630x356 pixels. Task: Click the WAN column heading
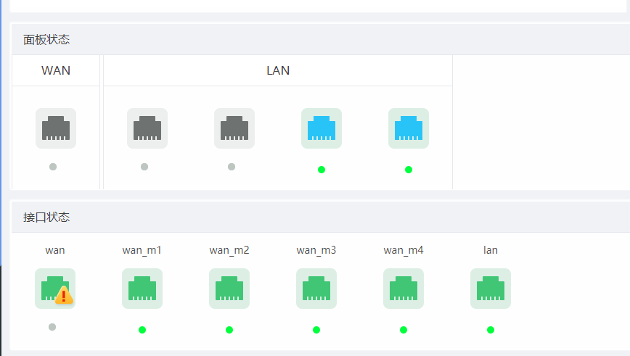pos(56,70)
